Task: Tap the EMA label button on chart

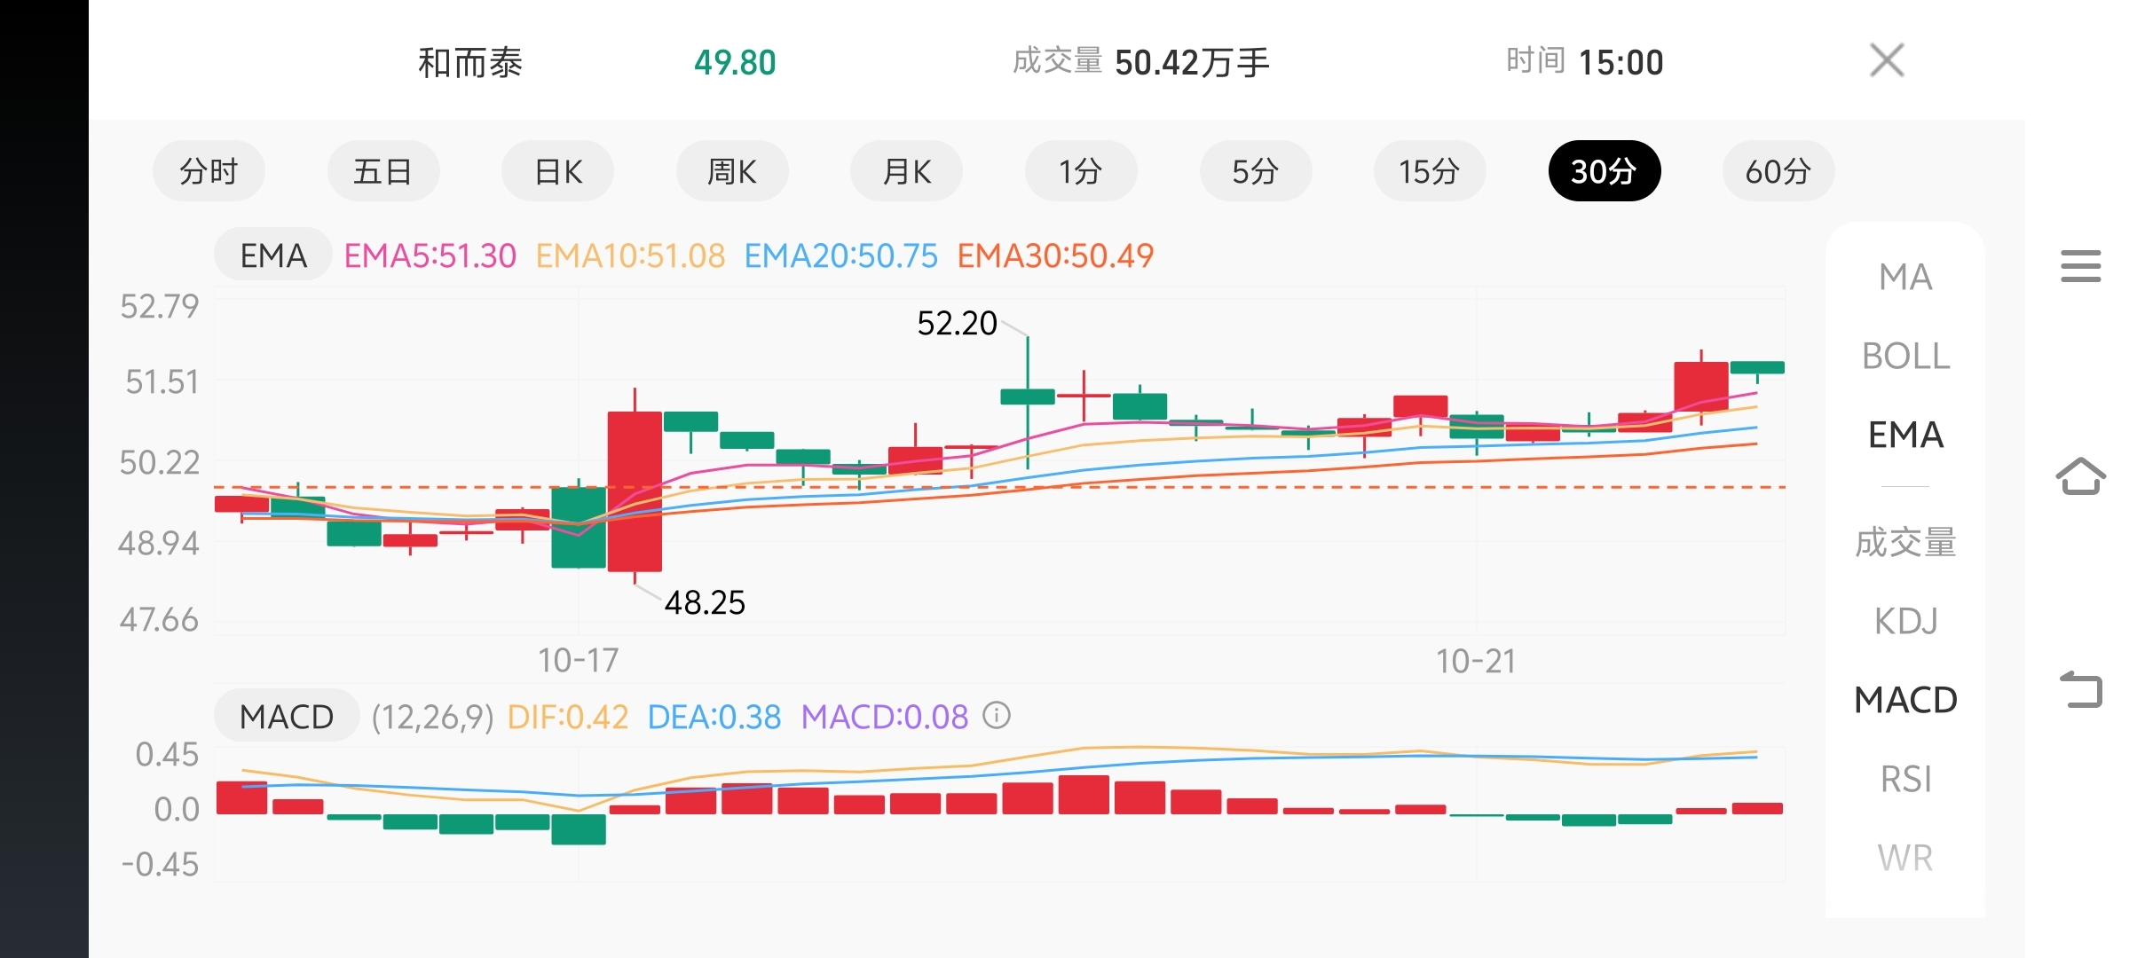Action: [272, 255]
